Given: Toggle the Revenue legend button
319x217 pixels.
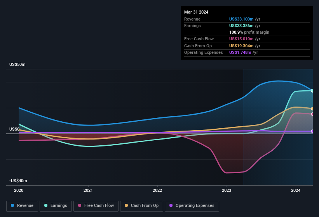Looking at the screenshot, I should tap(22, 206).
